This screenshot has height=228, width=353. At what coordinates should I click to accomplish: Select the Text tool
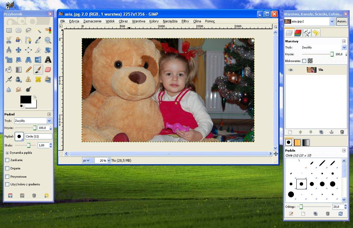click(x=48, y=60)
